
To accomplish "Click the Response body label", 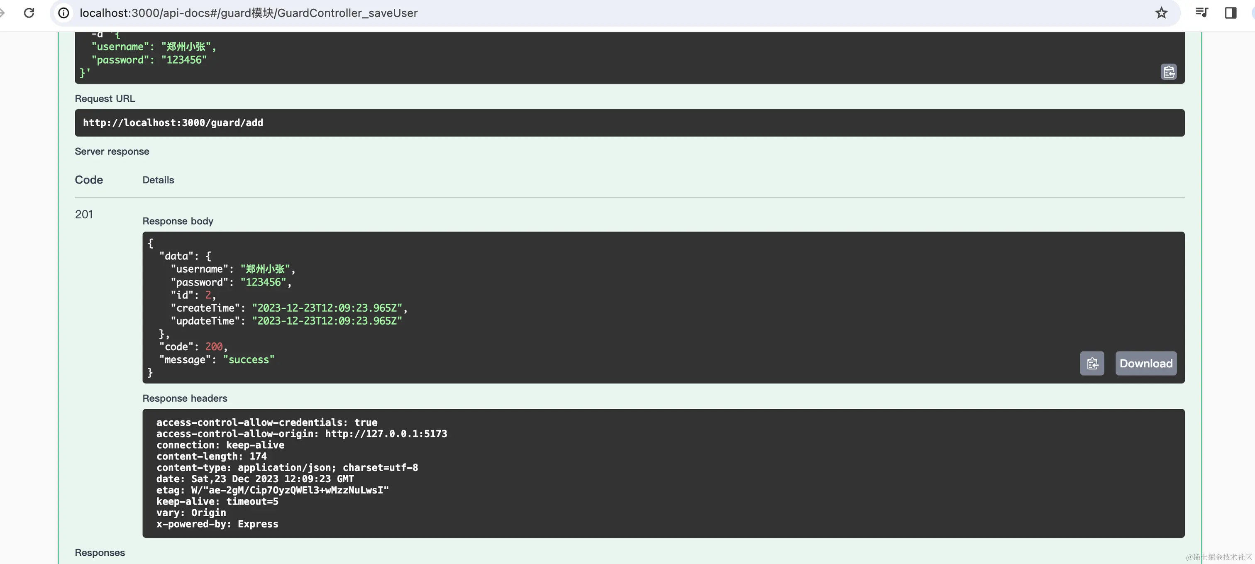I will point(178,221).
